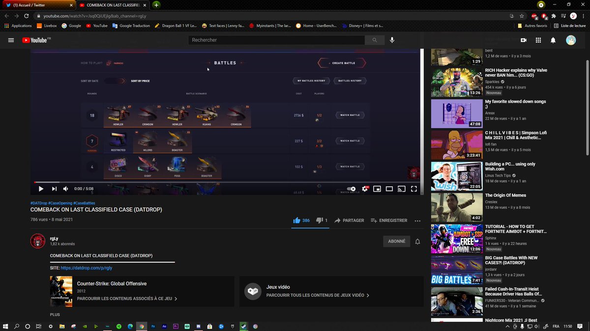
Task: Open File Explorer from the taskbar
Action: [62, 326]
